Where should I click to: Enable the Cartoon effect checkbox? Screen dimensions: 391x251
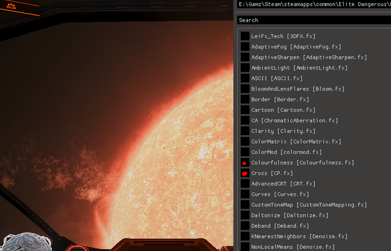245,110
